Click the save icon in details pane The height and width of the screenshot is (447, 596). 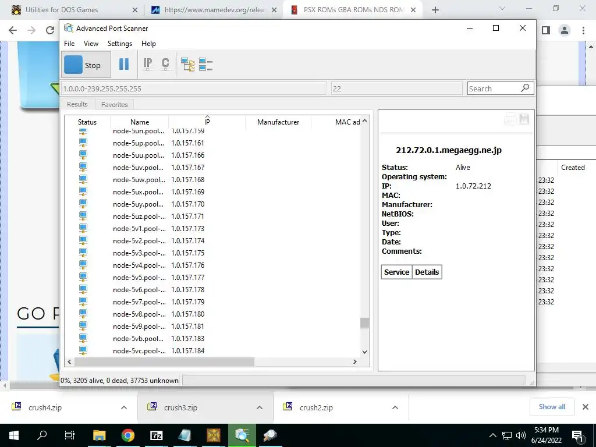coord(524,119)
